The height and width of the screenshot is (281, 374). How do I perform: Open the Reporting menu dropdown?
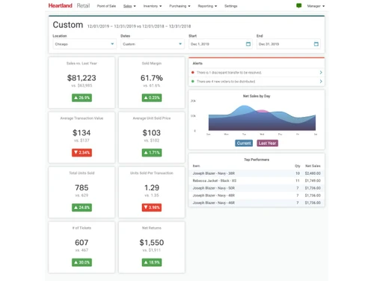(207, 6)
